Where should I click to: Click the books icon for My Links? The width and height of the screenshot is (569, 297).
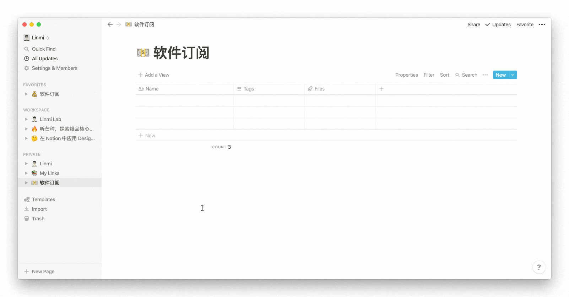[x=34, y=173]
